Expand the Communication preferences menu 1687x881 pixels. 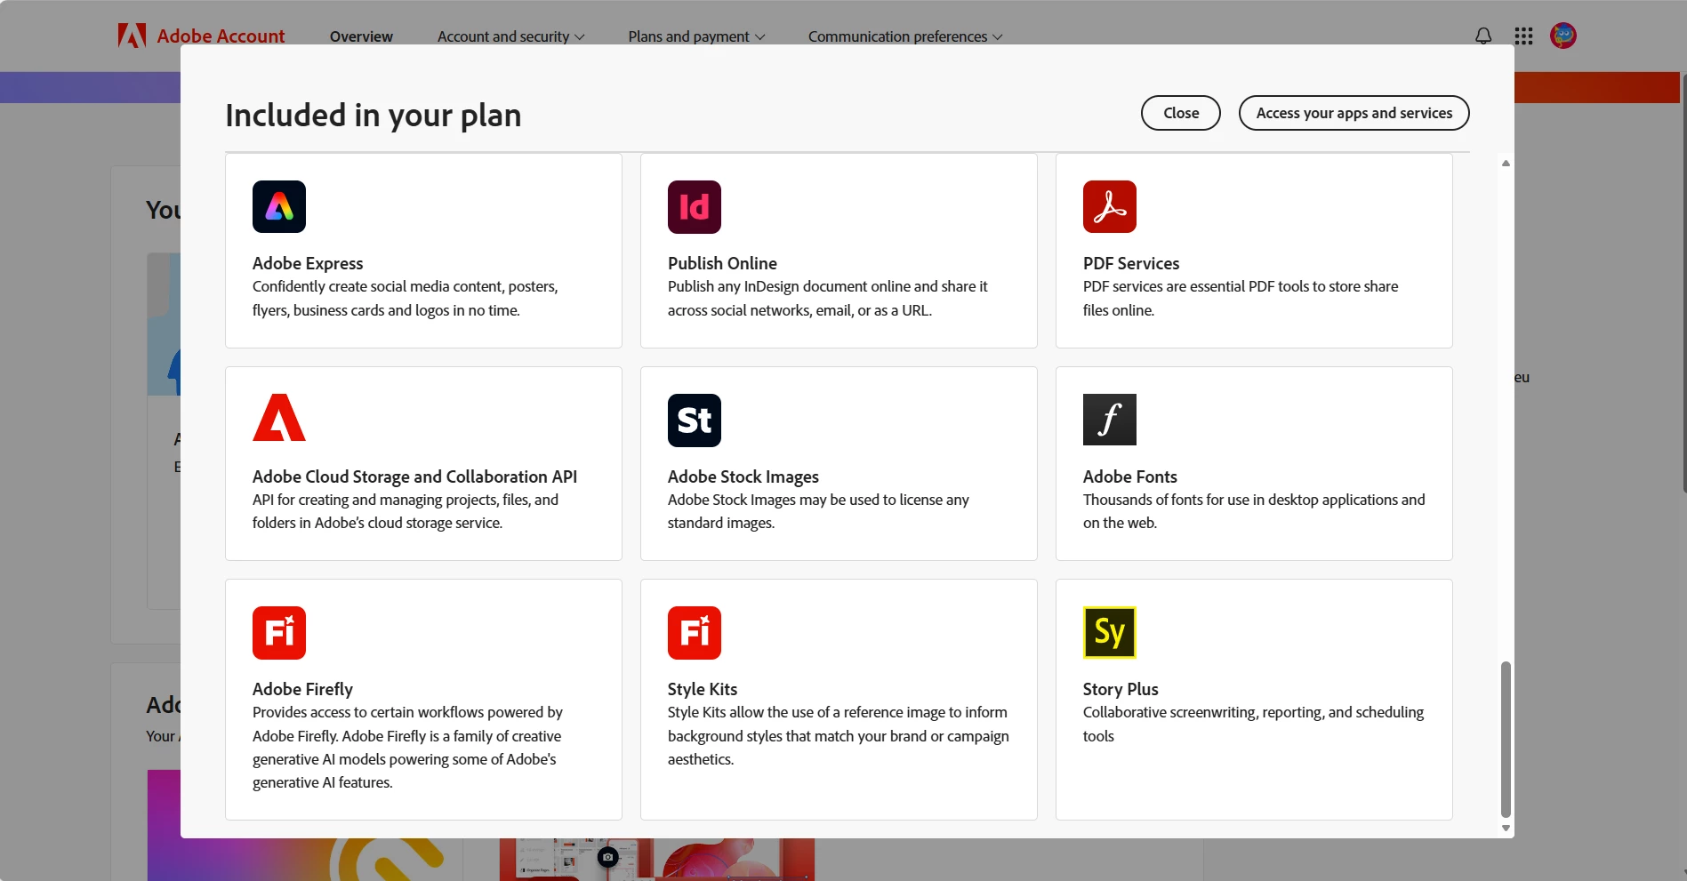click(x=905, y=36)
